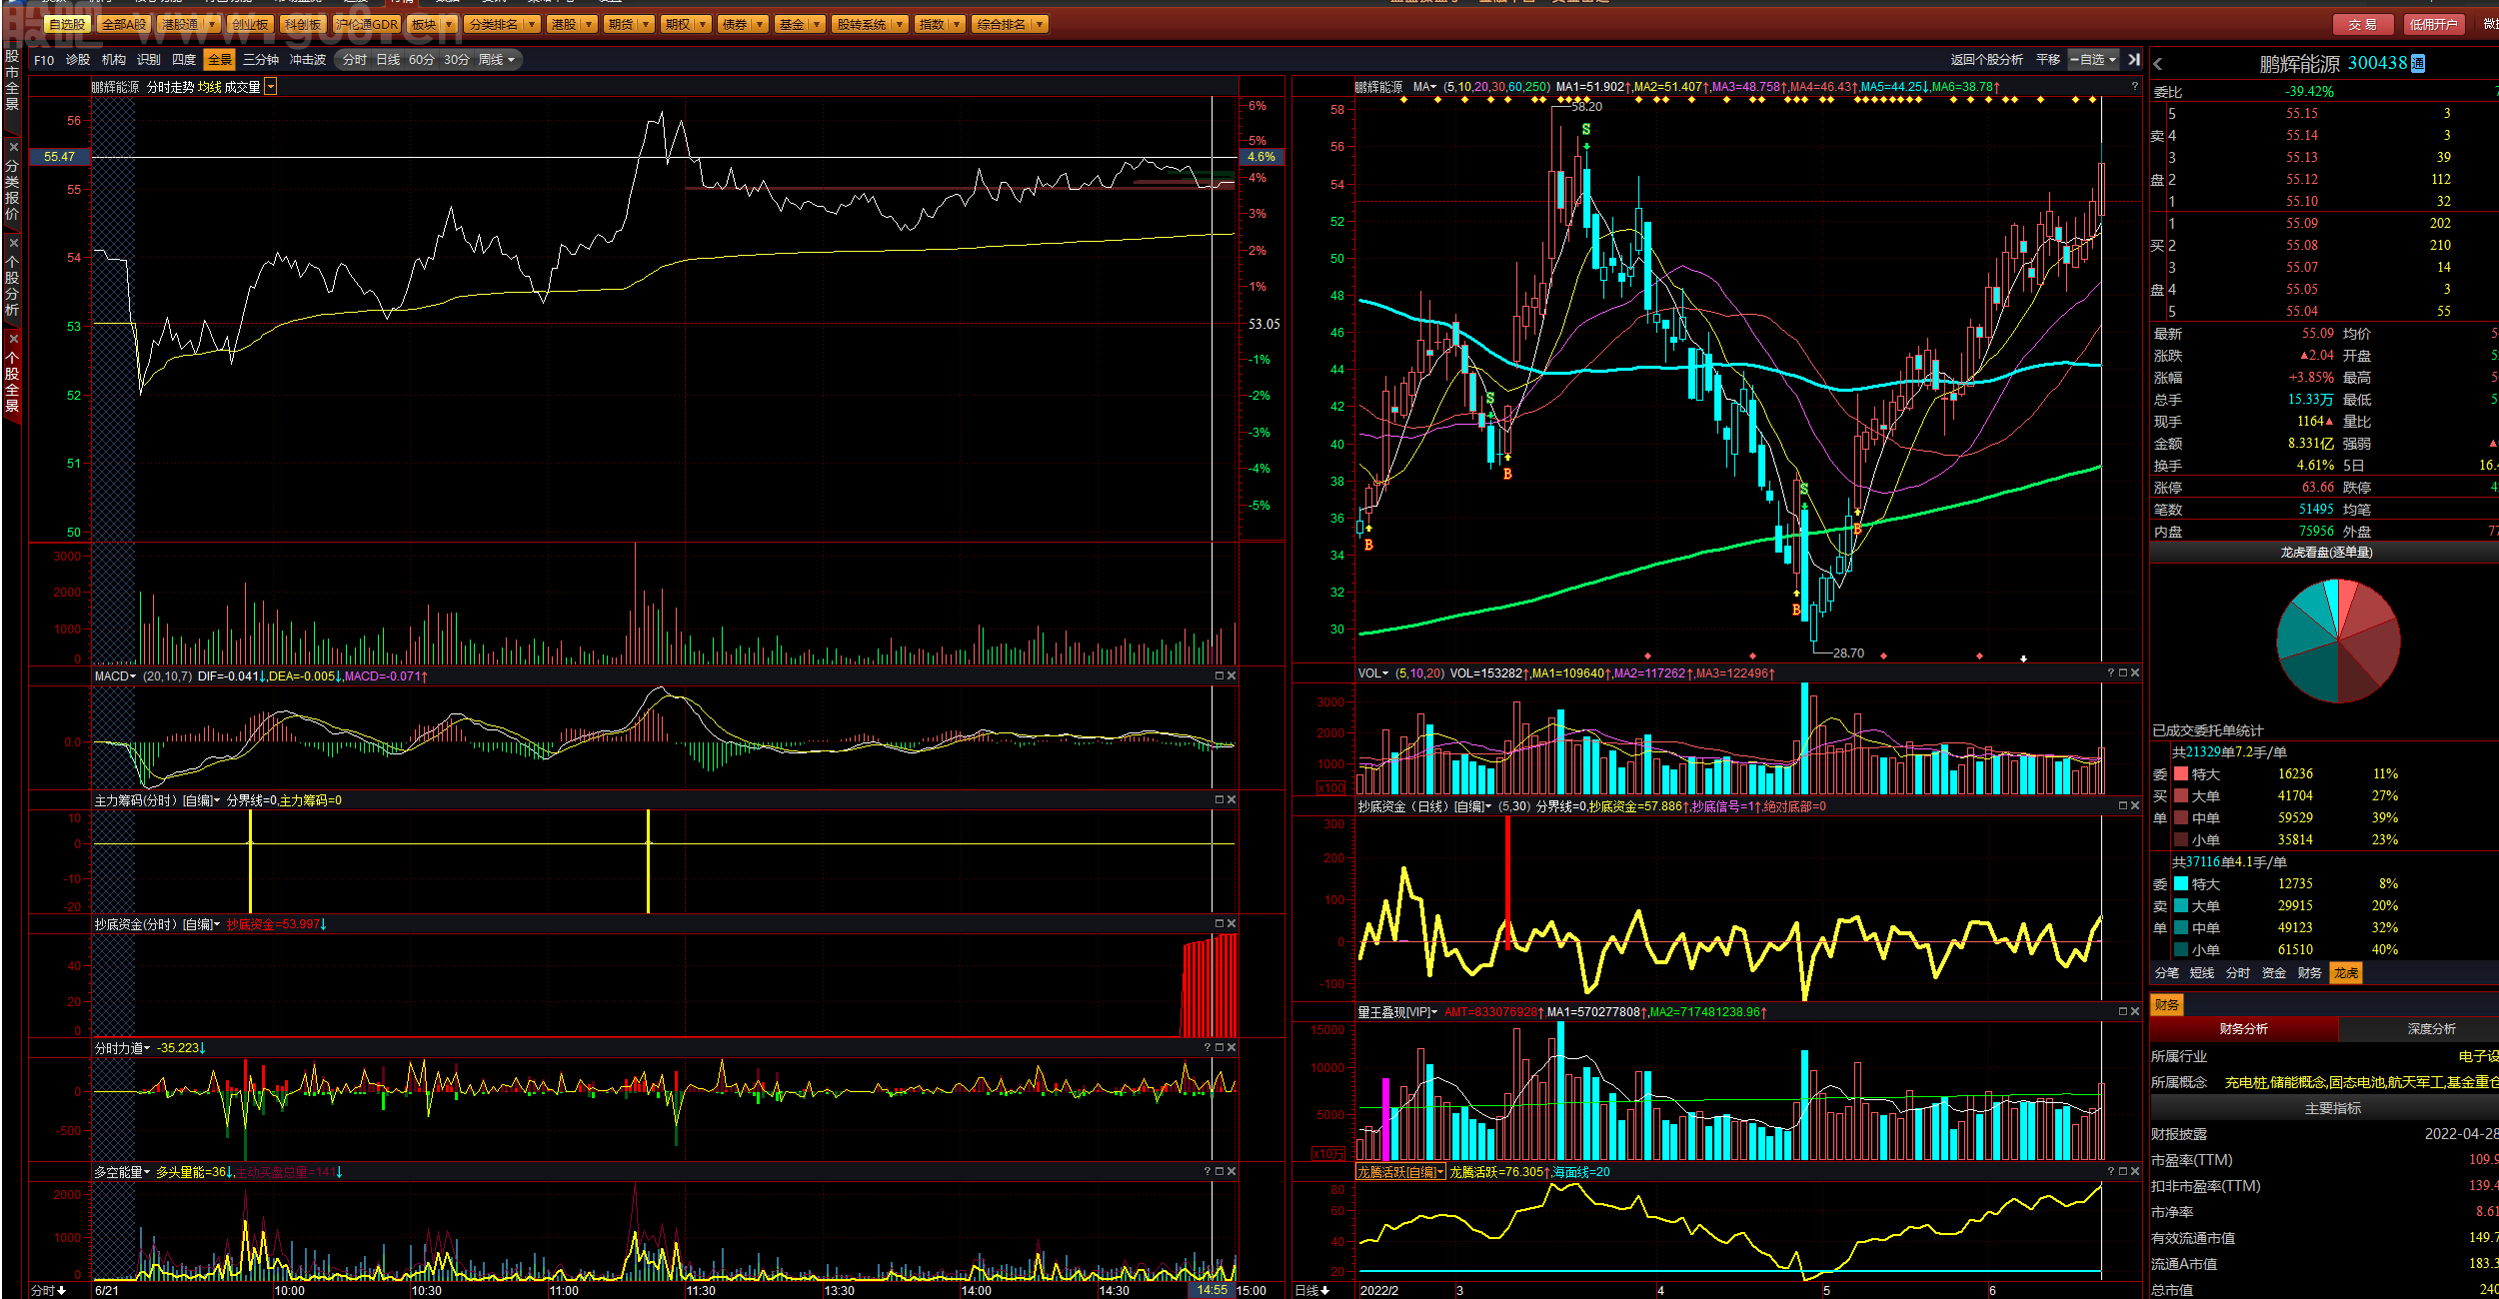2499x1299 pixels.
Task: Open the 自选股 watchlist button
Action: (67, 24)
